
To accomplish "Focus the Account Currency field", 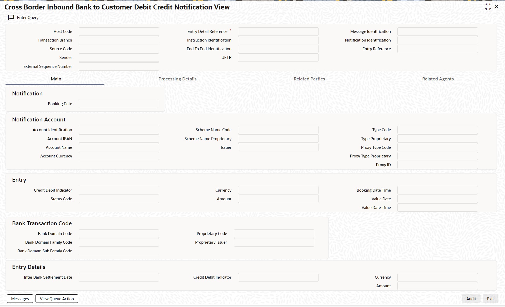I will click(119, 156).
